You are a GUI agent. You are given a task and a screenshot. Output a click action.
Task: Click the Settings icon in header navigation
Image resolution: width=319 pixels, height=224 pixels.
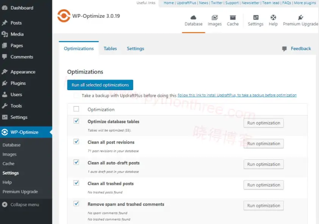(256, 17)
